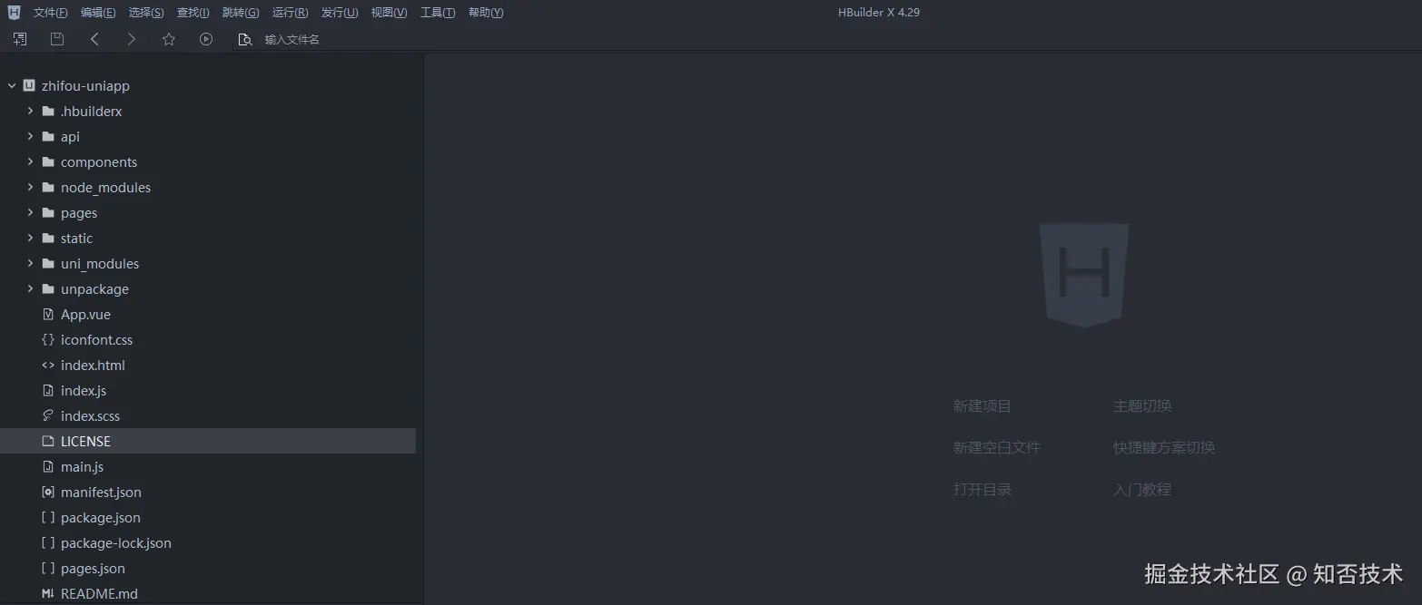Click the file search magnifier icon
Viewport: 1422px width, 605px height.
(x=244, y=39)
